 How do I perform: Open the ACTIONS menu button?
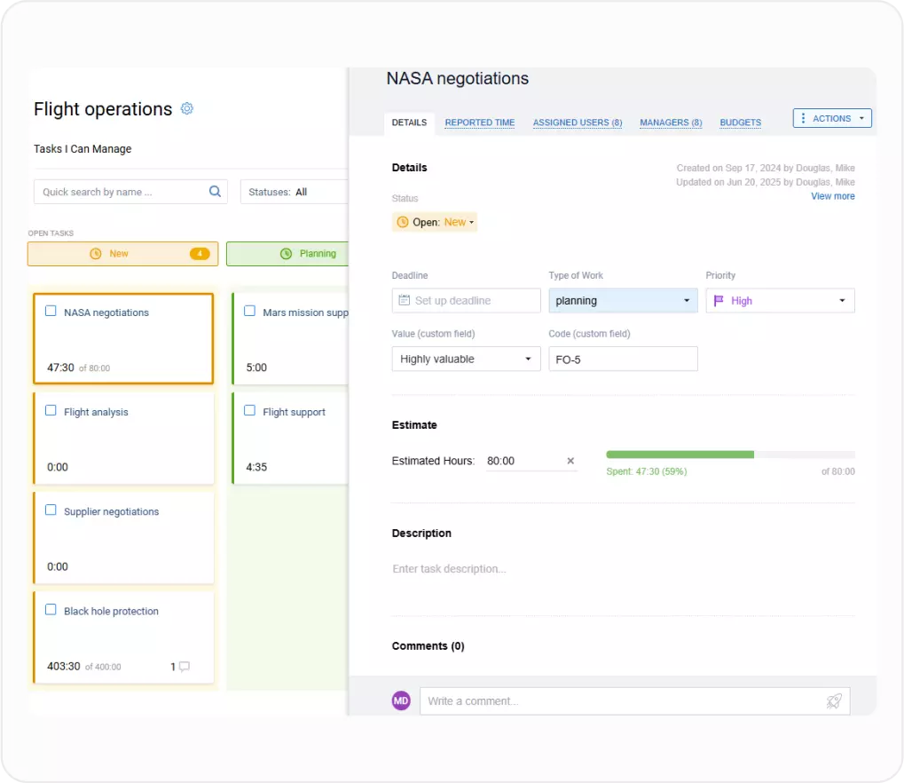[830, 116]
